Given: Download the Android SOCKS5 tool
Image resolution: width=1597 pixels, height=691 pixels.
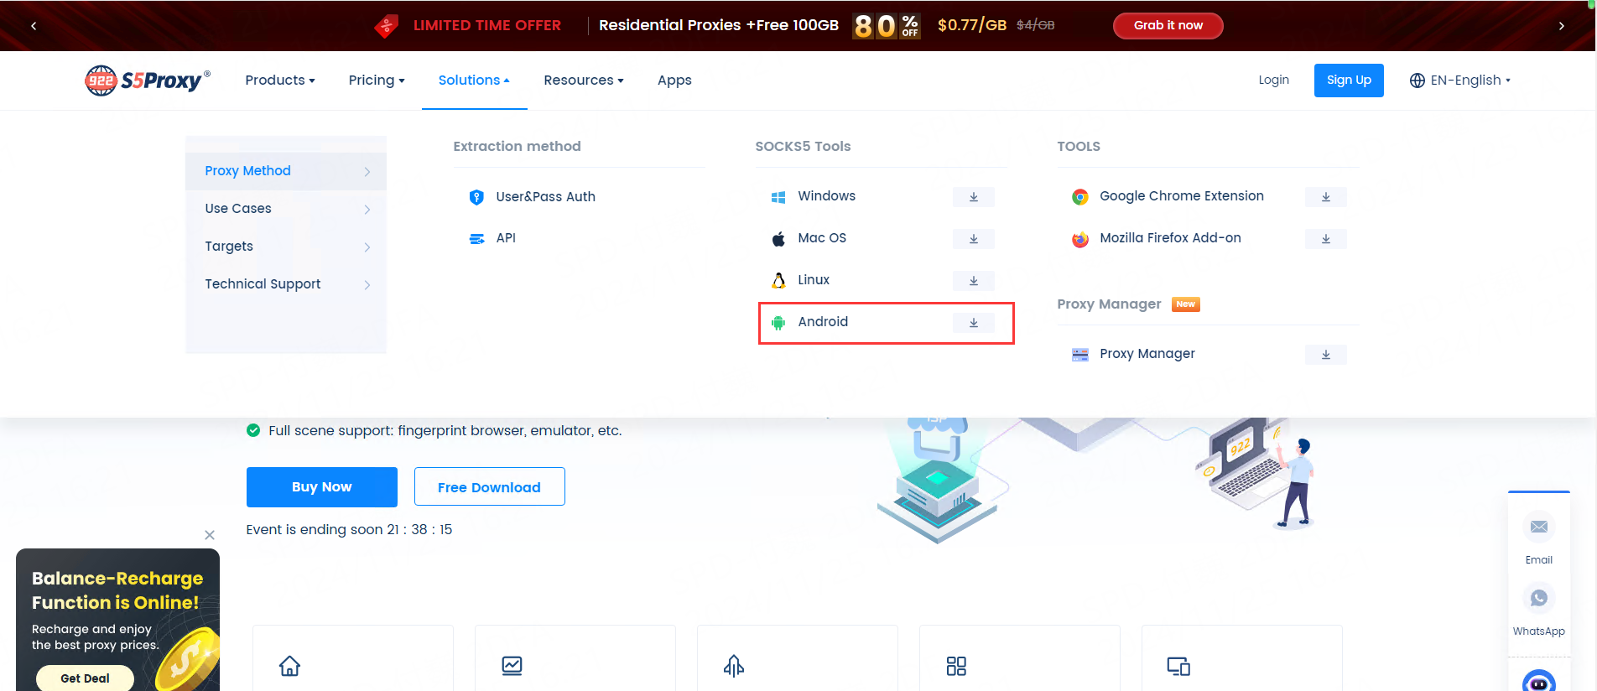Looking at the screenshot, I should [973, 323].
